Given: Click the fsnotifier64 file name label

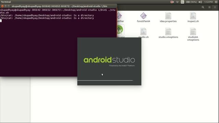Looking at the screenshot, I should coord(143,21).
